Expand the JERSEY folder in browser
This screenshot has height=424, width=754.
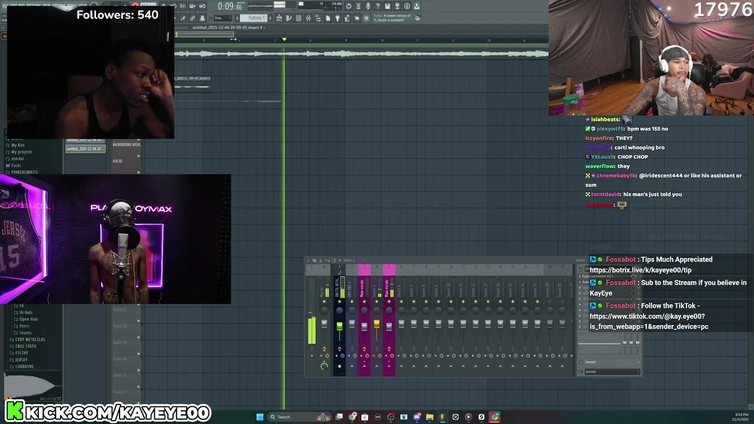[x=18, y=360]
